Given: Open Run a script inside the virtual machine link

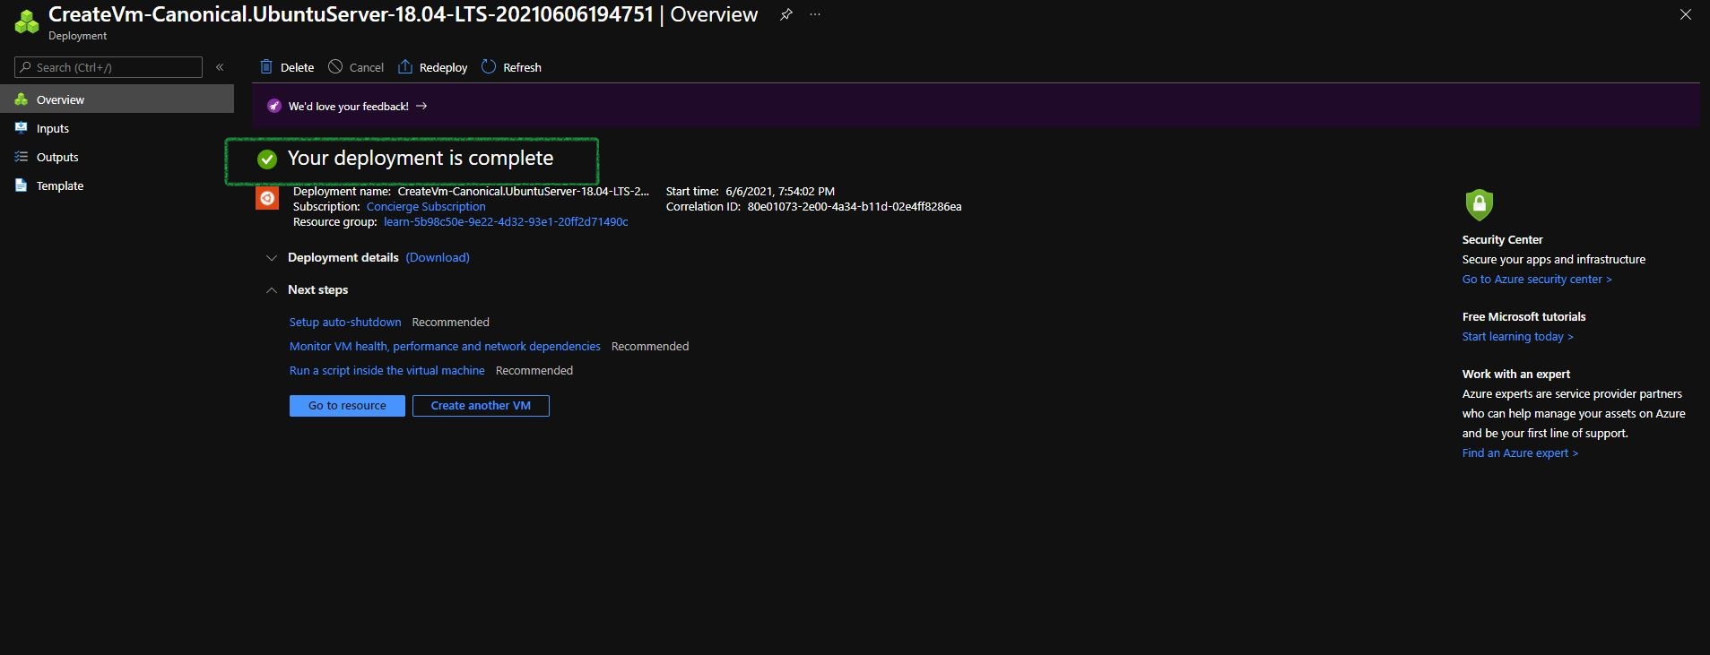Looking at the screenshot, I should (x=387, y=370).
